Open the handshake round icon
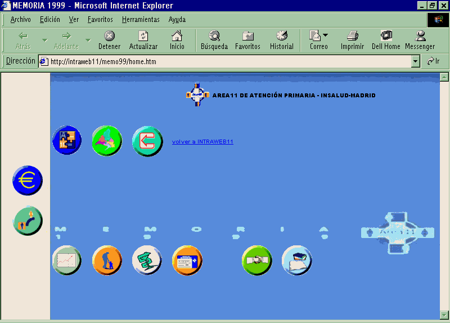 tap(257, 261)
